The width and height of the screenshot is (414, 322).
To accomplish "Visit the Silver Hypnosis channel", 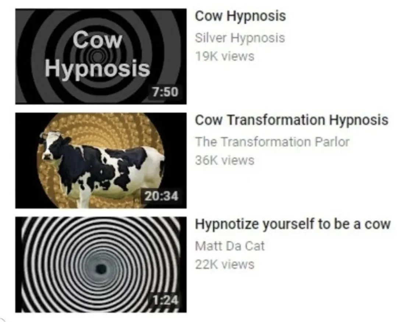I will [240, 38].
